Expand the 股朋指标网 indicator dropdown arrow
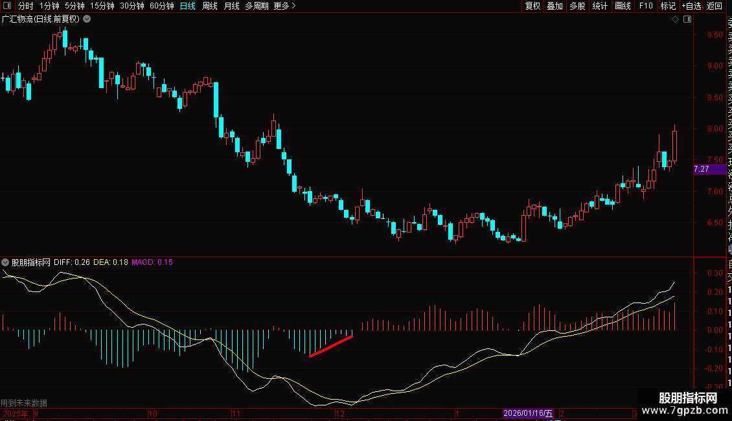 (6, 262)
